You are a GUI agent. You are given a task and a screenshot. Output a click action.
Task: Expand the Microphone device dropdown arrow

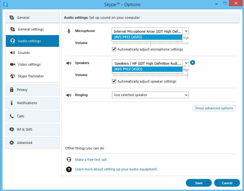pos(186,31)
